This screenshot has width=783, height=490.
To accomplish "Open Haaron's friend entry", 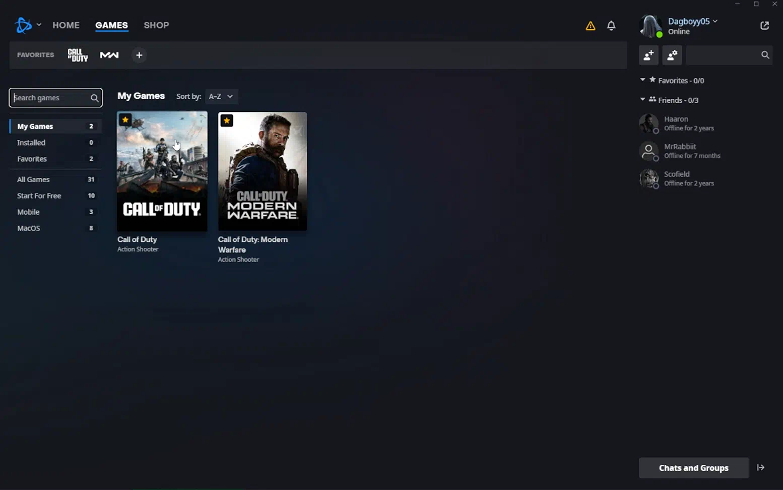I will (705, 124).
